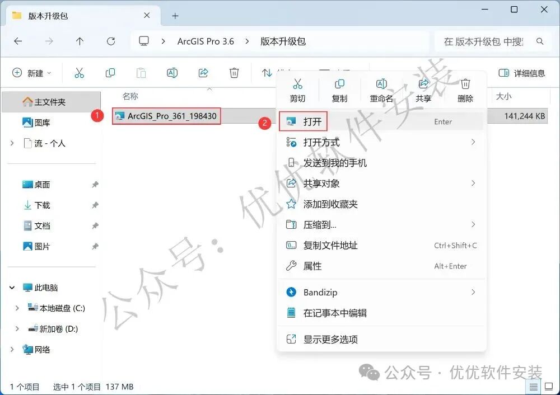Choose 发送到我的手机
This screenshot has width=560, height=395.
(x=381, y=163)
